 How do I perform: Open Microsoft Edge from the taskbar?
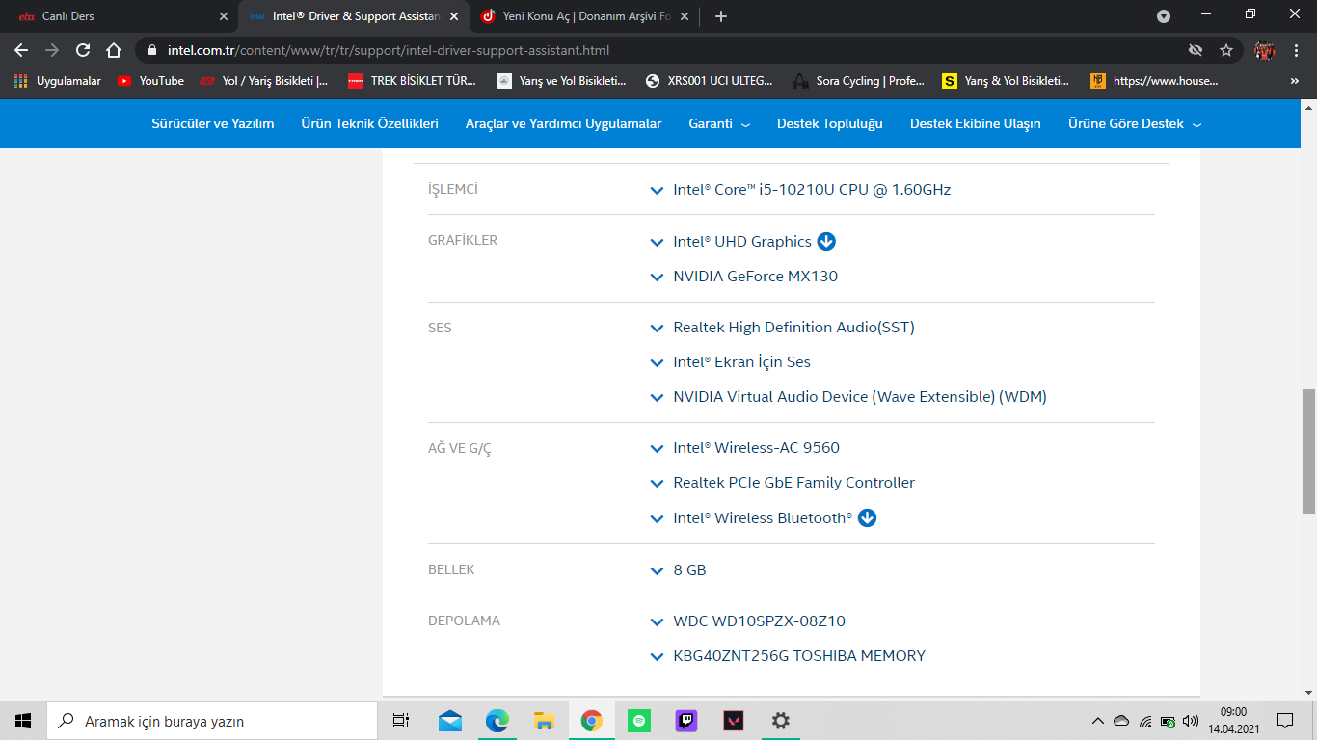[x=497, y=721]
